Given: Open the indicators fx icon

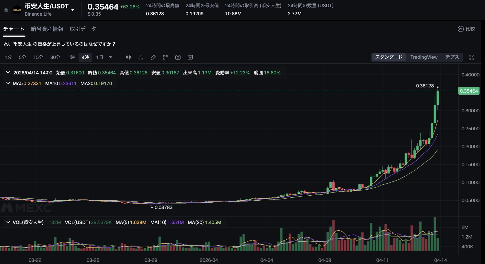Looking at the screenshot, I should (x=141, y=57).
